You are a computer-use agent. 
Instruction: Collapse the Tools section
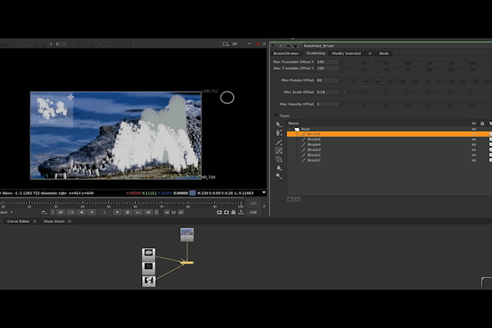[276, 116]
